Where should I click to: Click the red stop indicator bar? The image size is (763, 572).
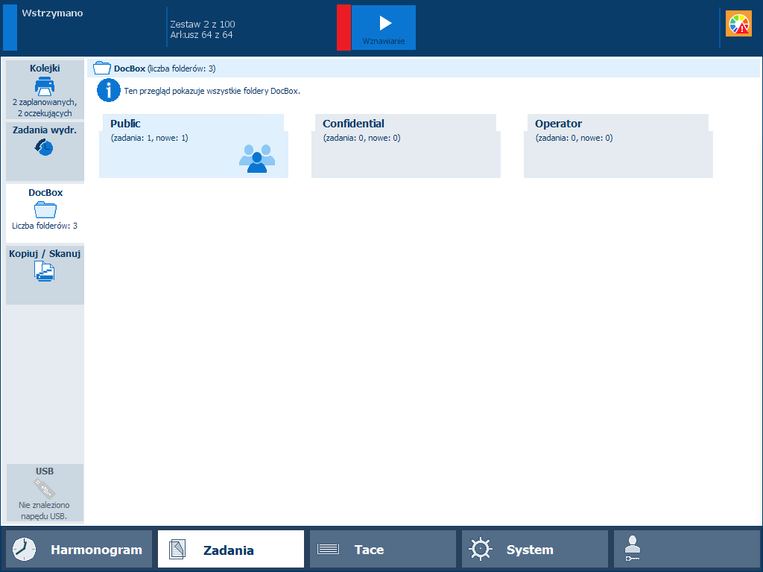pos(343,28)
